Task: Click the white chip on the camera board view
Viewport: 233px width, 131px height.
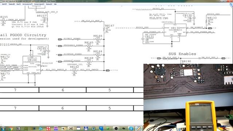Action: point(188,73)
